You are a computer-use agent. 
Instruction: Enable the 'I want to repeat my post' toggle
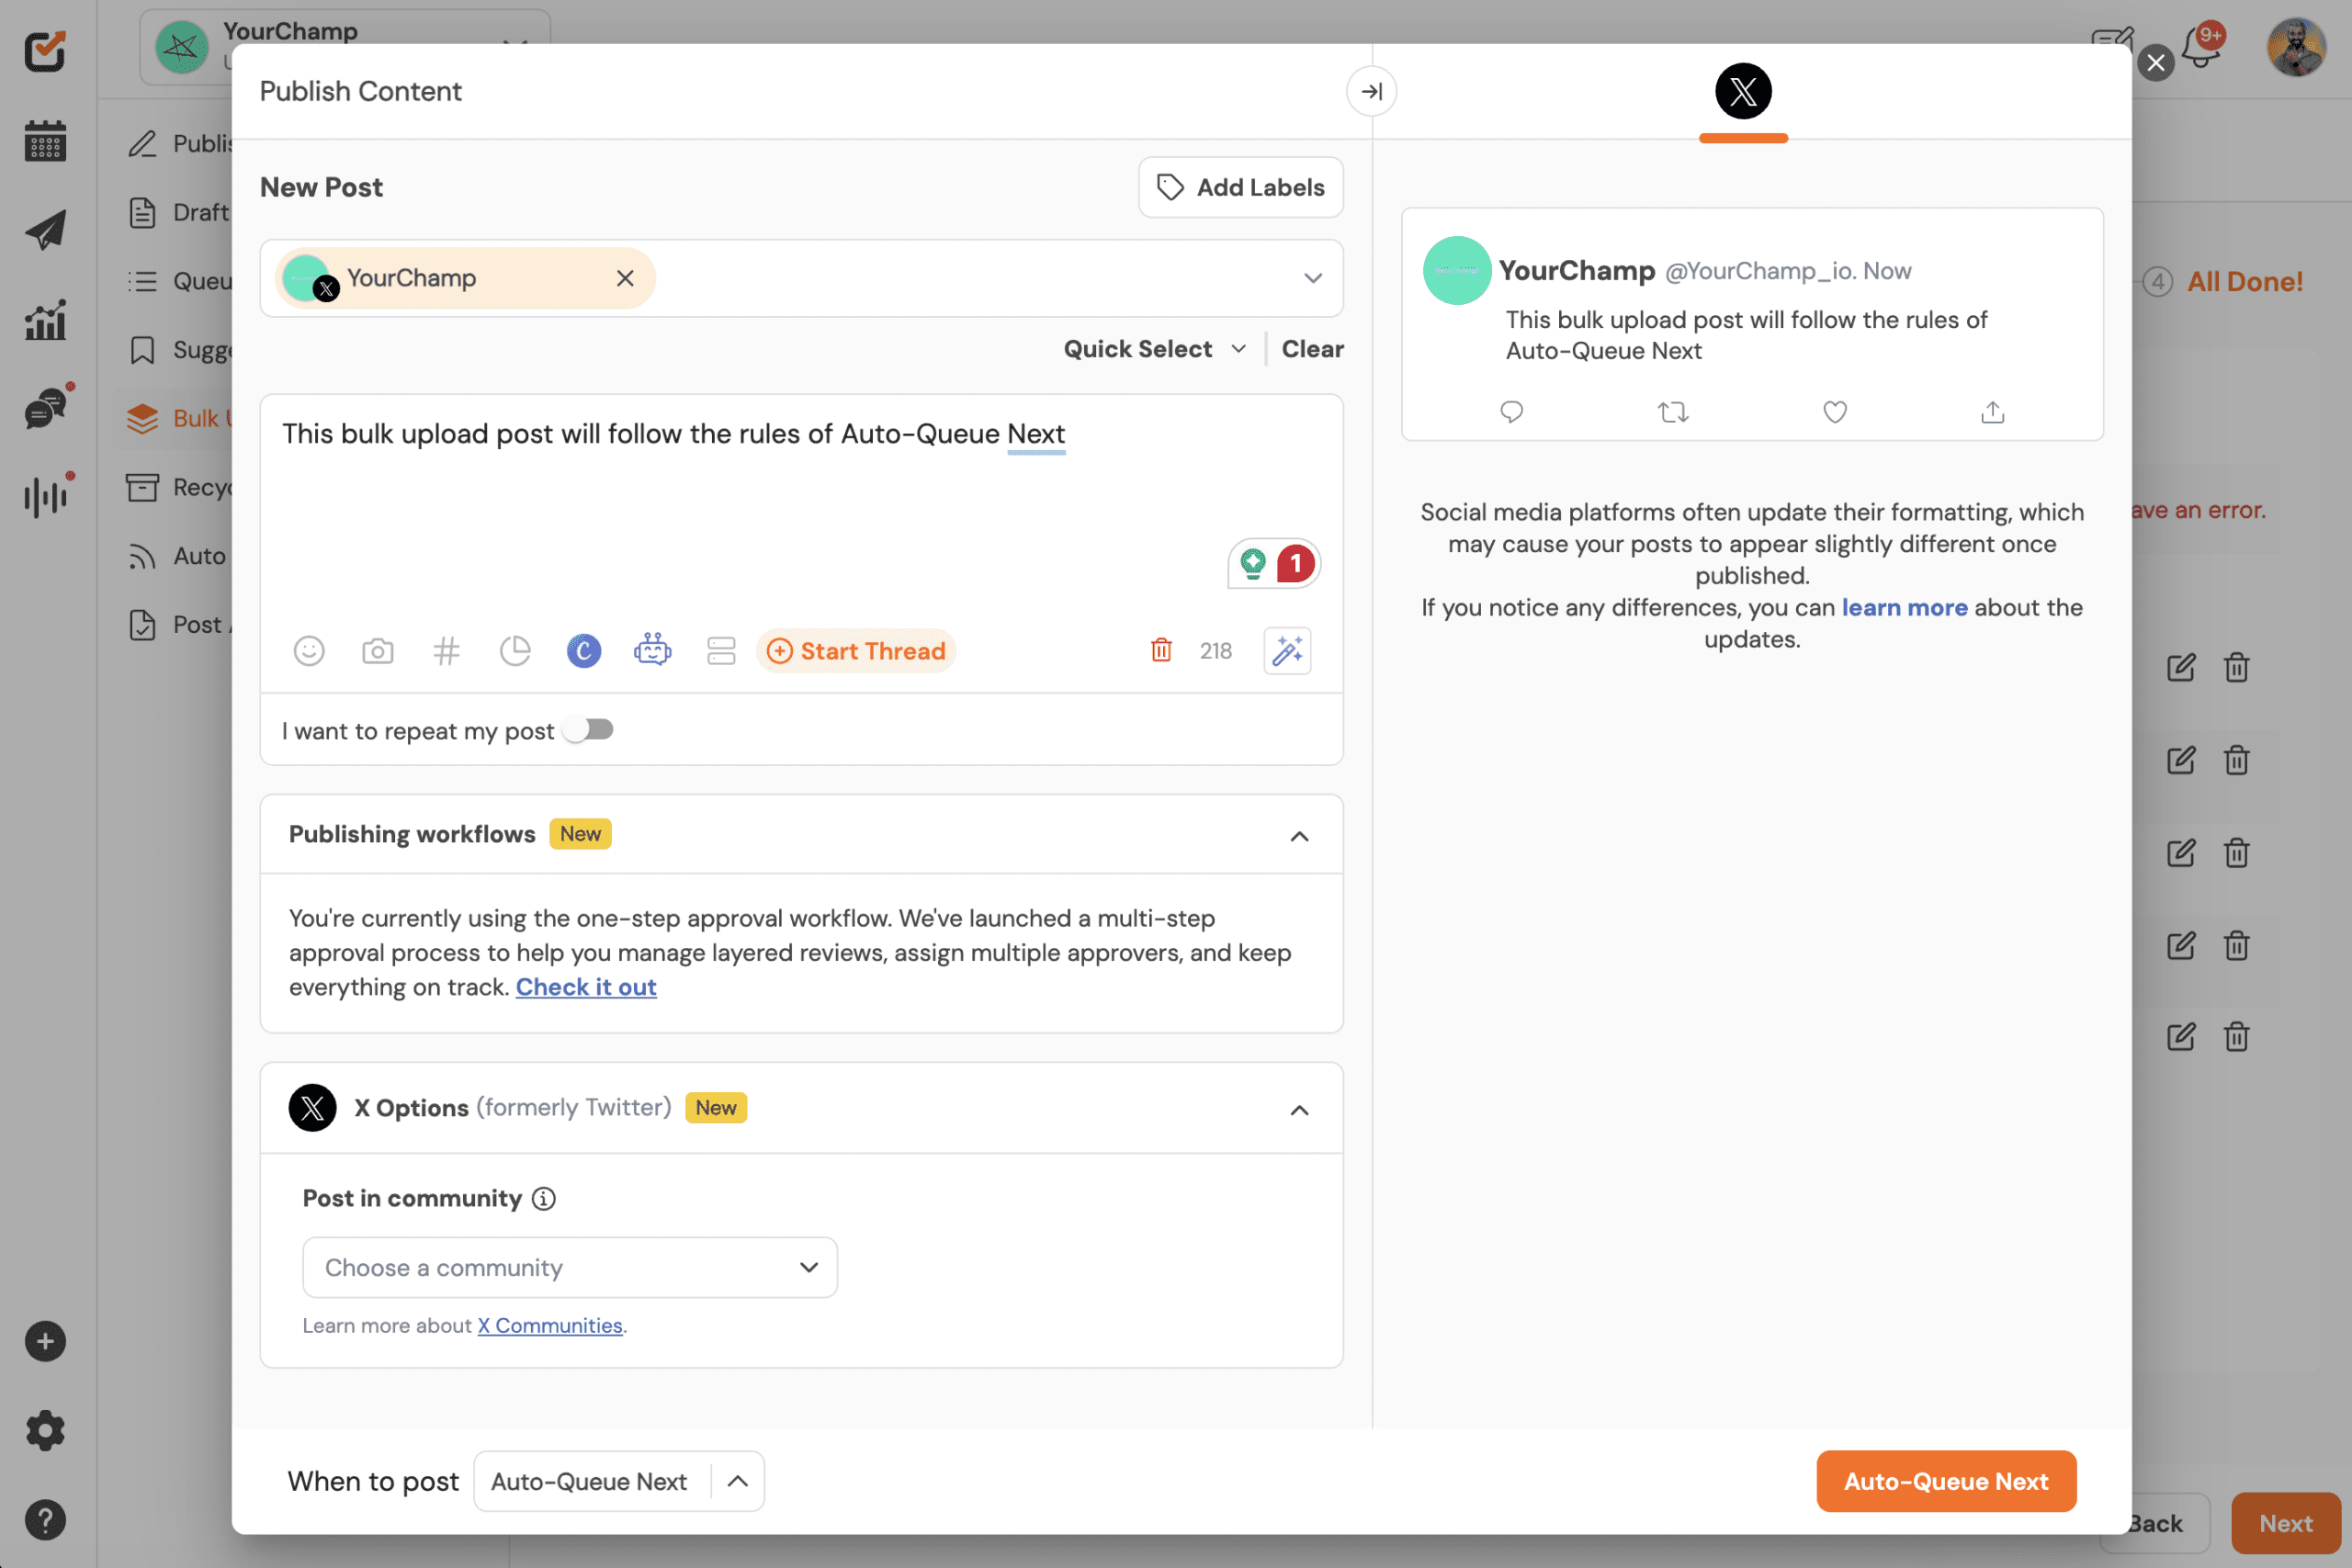[x=588, y=729]
